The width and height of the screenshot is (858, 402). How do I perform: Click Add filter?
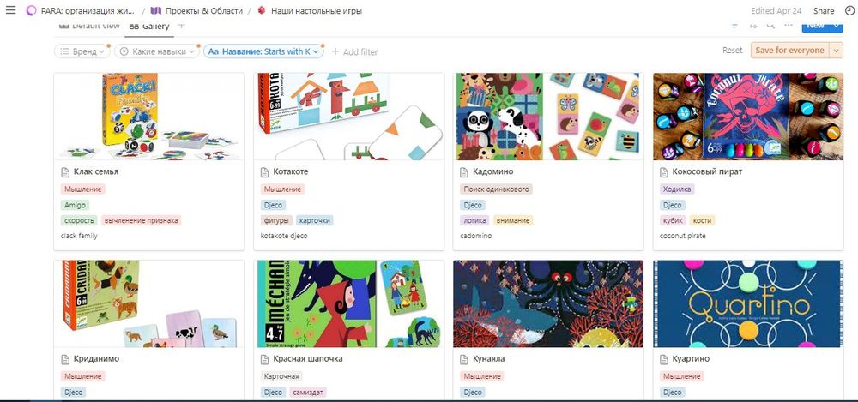(354, 52)
